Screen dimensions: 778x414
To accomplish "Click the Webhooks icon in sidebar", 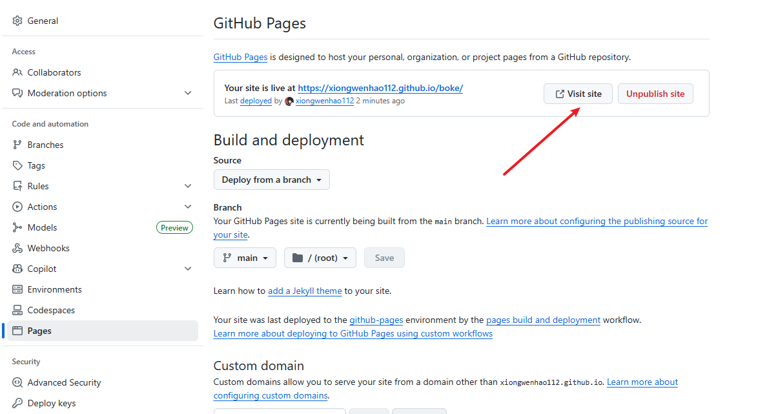I will (17, 248).
